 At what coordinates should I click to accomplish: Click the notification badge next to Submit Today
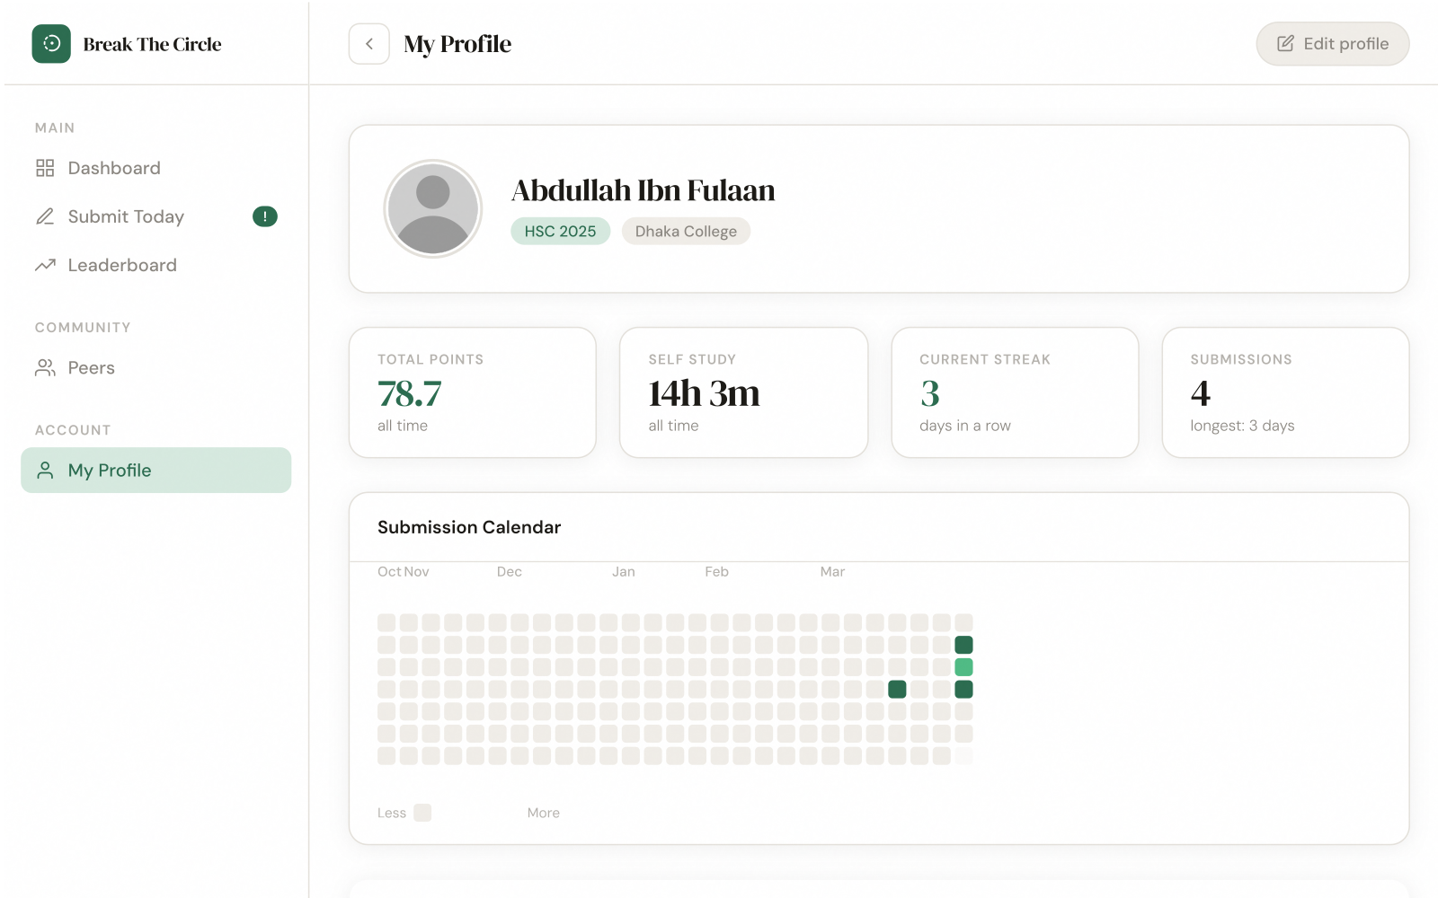[264, 216]
